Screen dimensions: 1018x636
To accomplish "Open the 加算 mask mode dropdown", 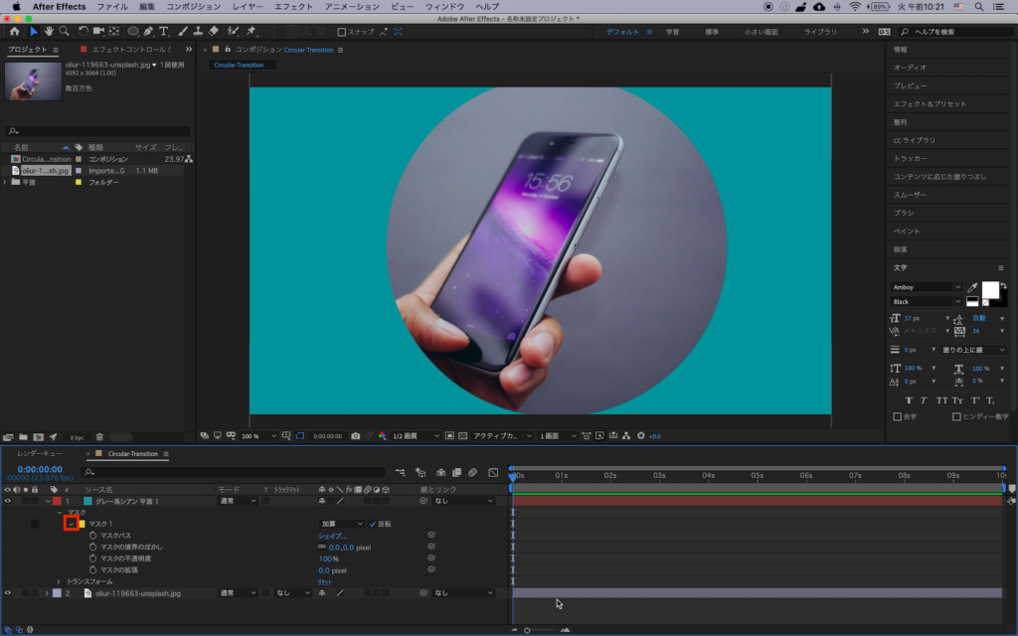I will click(340, 524).
